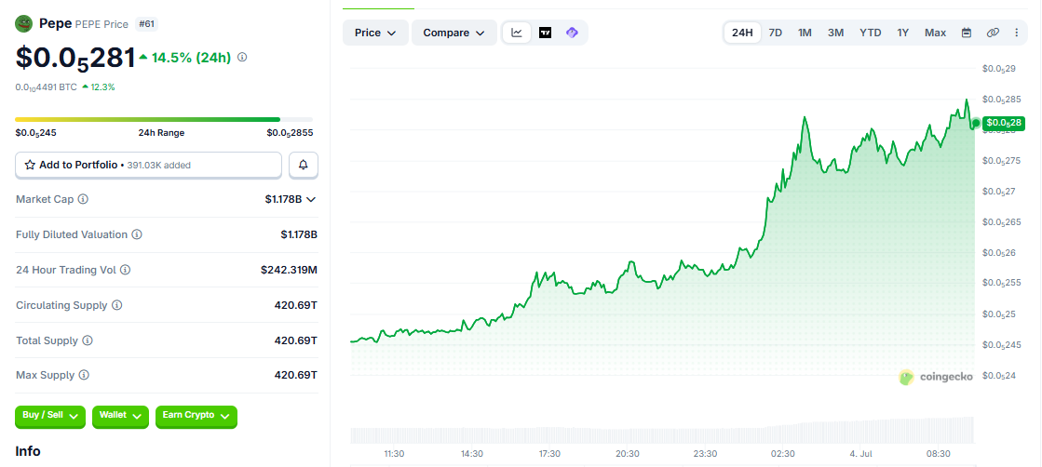Image resolution: width=1042 pixels, height=467 pixels.
Task: Select the 1M time range
Action: coord(805,33)
